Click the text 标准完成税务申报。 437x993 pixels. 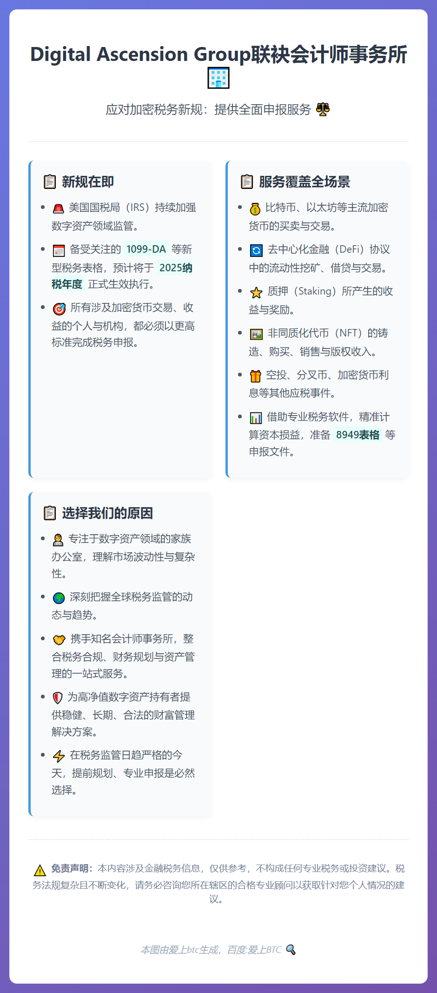(95, 342)
